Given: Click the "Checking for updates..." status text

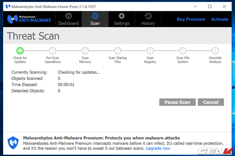Looking at the screenshot, I should (x=79, y=72).
